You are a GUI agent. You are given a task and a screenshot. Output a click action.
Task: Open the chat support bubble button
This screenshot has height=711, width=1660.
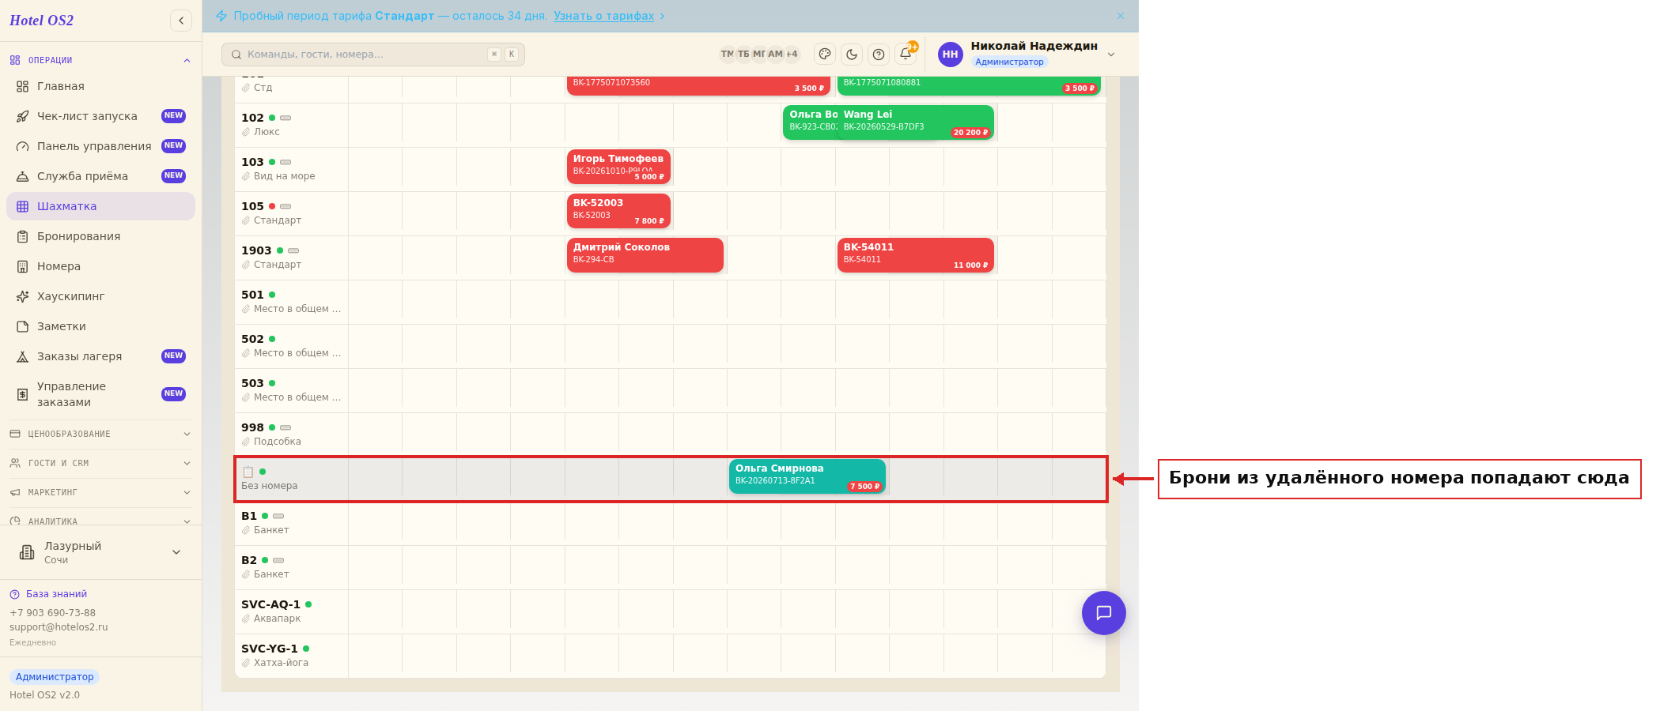tap(1104, 613)
